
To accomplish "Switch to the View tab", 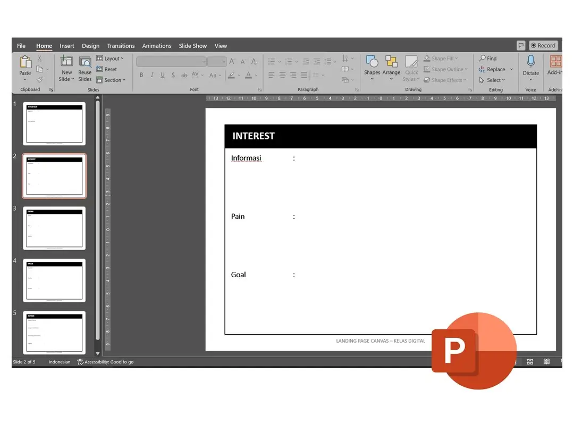I will (x=221, y=46).
